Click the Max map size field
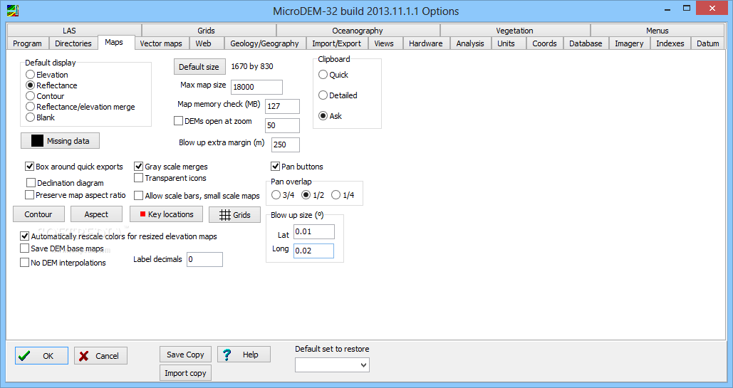Viewport: 733px width, 388px height. tap(256, 87)
